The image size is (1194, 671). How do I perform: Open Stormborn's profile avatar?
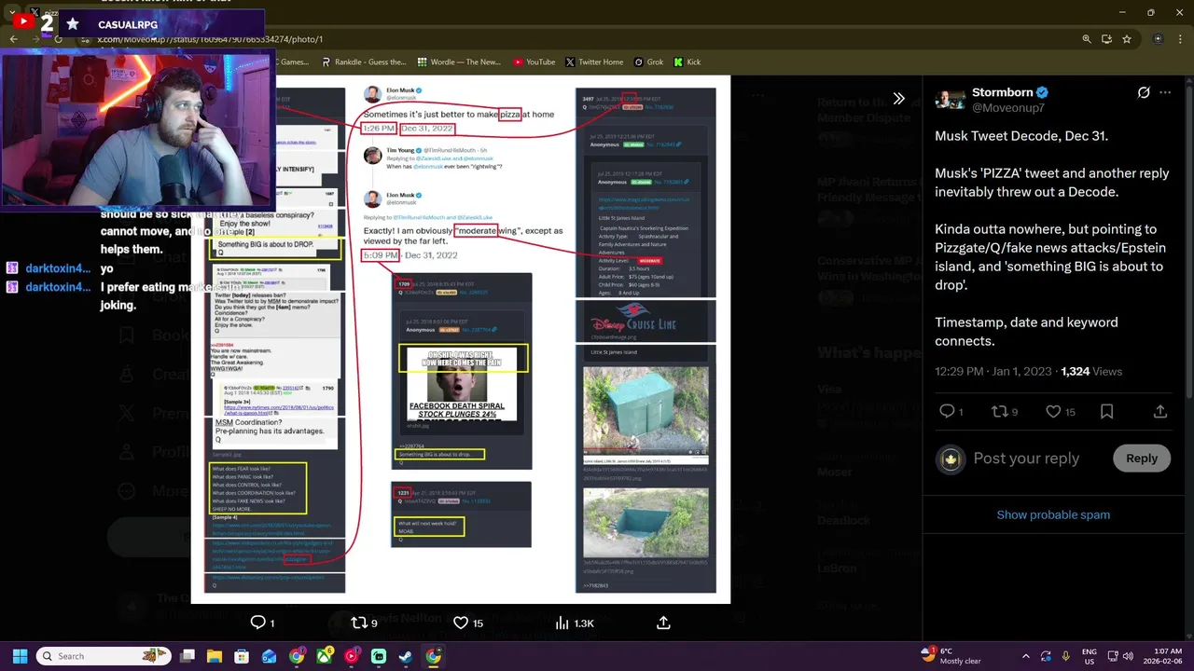951,100
